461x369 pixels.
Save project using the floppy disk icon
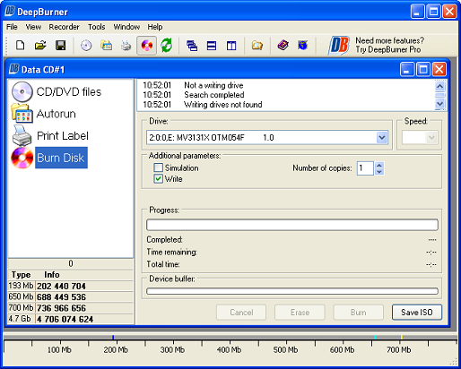pos(61,46)
